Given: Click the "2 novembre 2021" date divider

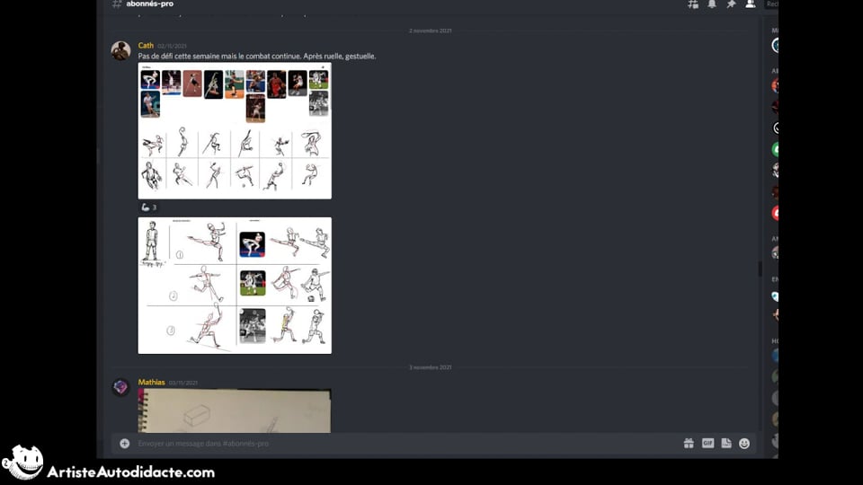Looking at the screenshot, I should [431, 31].
